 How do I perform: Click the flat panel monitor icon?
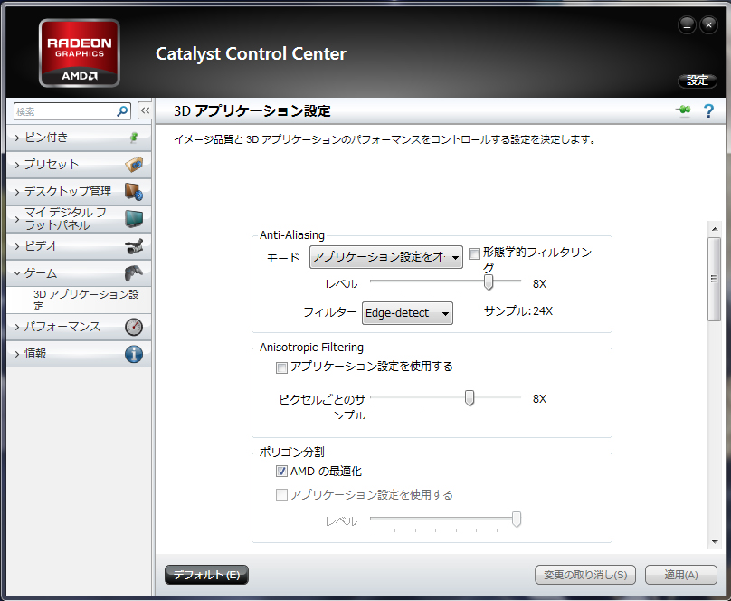(x=134, y=219)
